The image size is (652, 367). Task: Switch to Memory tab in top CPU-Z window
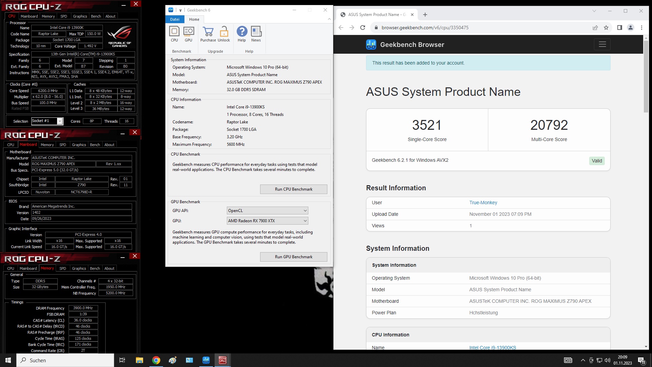[x=48, y=16]
